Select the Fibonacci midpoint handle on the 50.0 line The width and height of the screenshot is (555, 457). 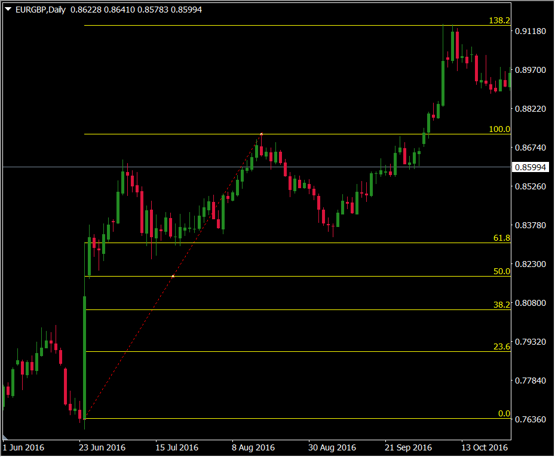(173, 276)
